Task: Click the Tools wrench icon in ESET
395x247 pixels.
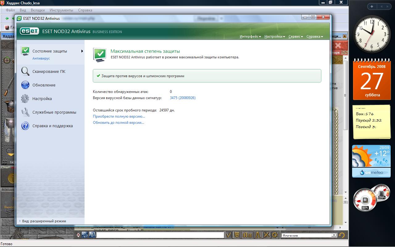Action: point(25,112)
